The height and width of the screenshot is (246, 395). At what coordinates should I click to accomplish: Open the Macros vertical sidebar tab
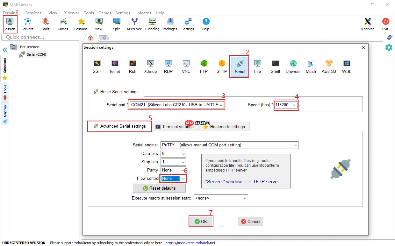(5, 114)
